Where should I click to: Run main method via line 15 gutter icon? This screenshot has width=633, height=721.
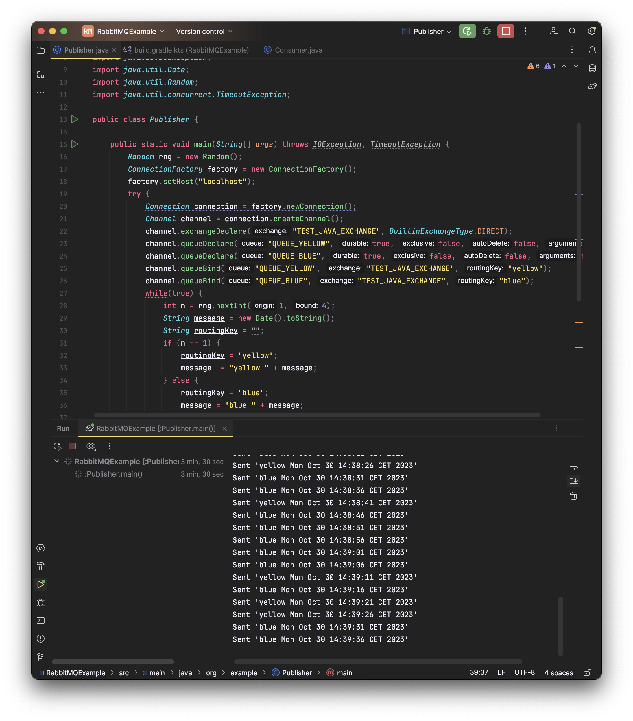tap(75, 144)
